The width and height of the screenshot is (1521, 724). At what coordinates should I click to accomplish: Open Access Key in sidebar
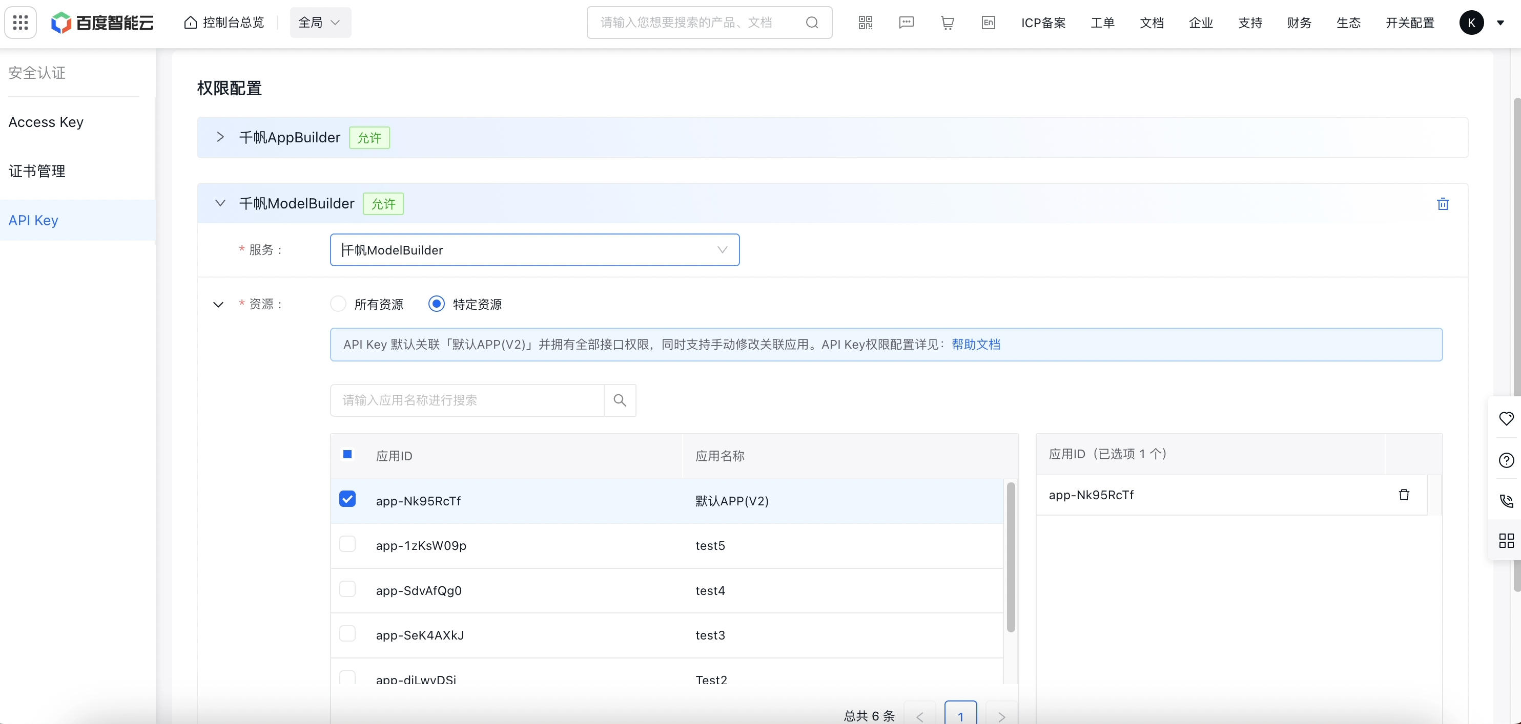point(46,122)
